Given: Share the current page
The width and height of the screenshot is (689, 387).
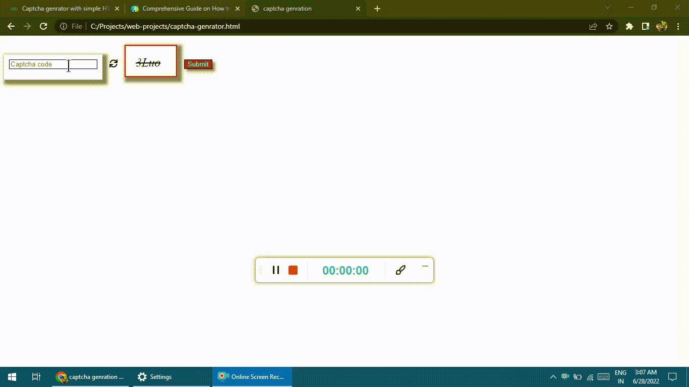Looking at the screenshot, I should (x=594, y=26).
